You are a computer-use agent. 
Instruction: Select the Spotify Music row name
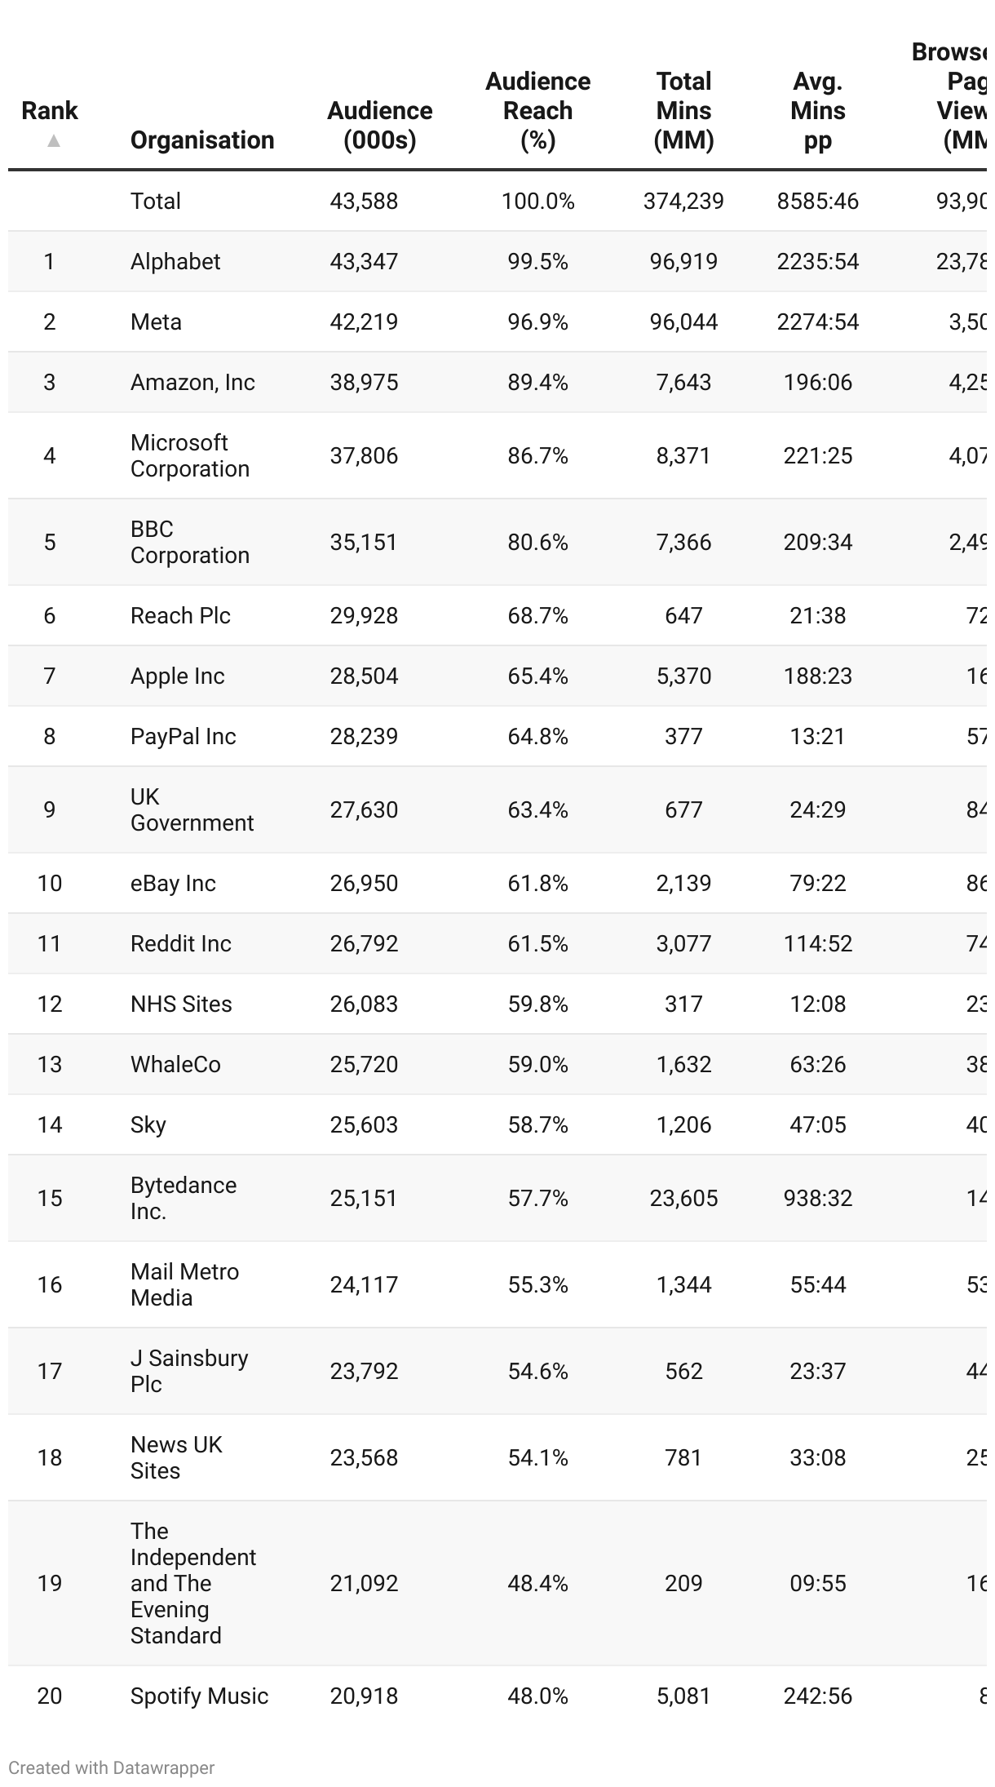199,1696
